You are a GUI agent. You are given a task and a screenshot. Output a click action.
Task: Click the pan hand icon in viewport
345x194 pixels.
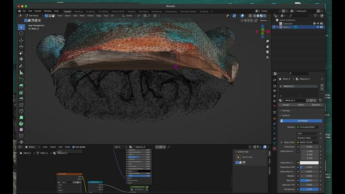click(267, 47)
